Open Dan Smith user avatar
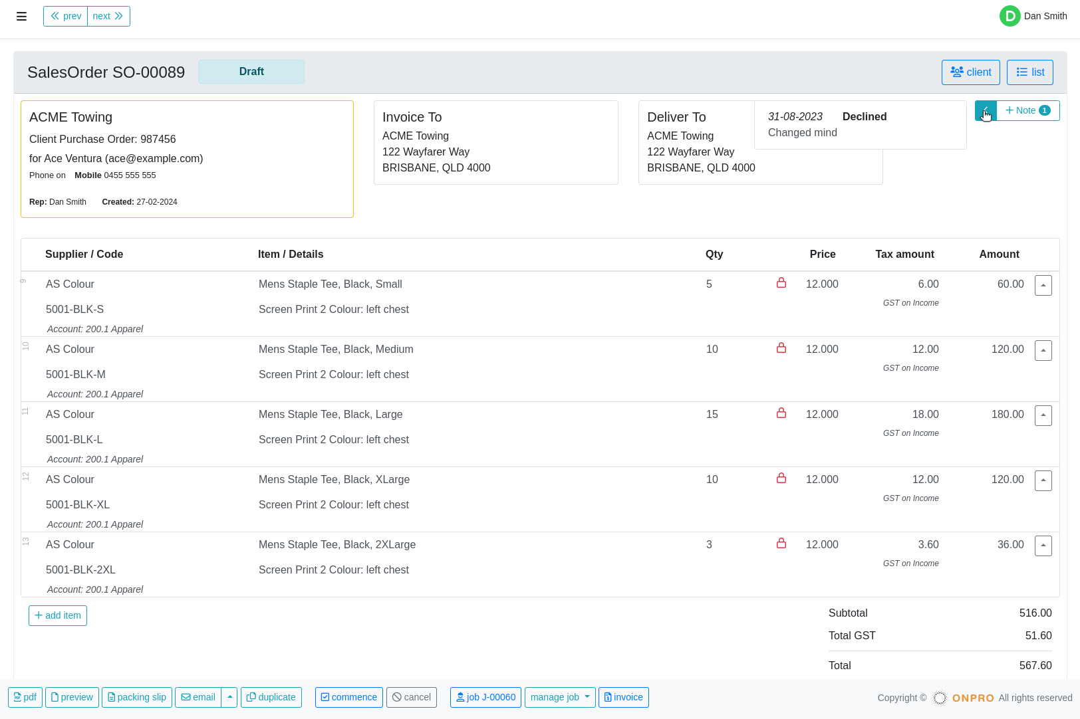 point(1010,16)
